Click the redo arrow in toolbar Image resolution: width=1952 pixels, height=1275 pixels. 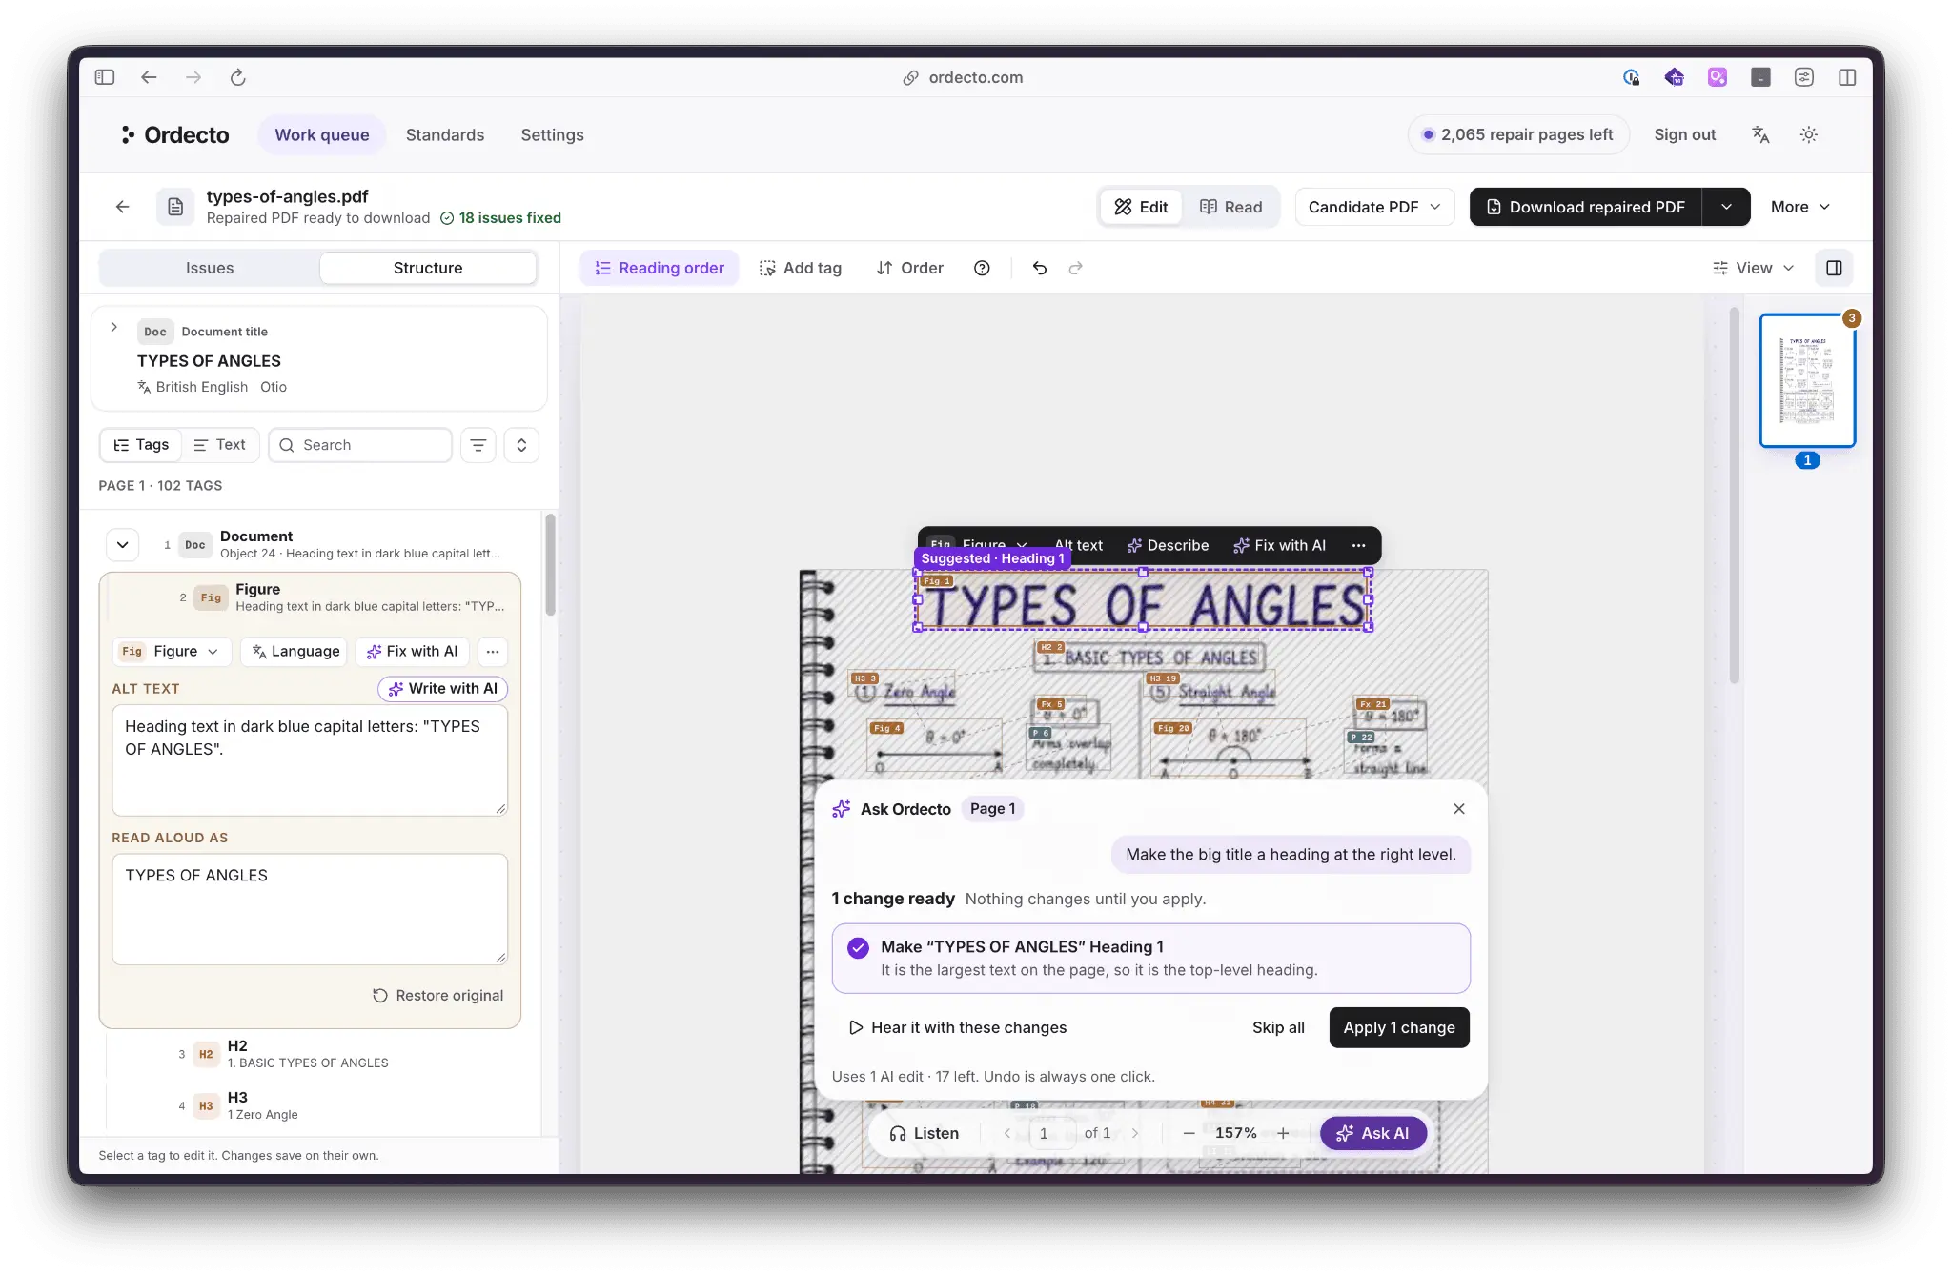(x=1076, y=268)
